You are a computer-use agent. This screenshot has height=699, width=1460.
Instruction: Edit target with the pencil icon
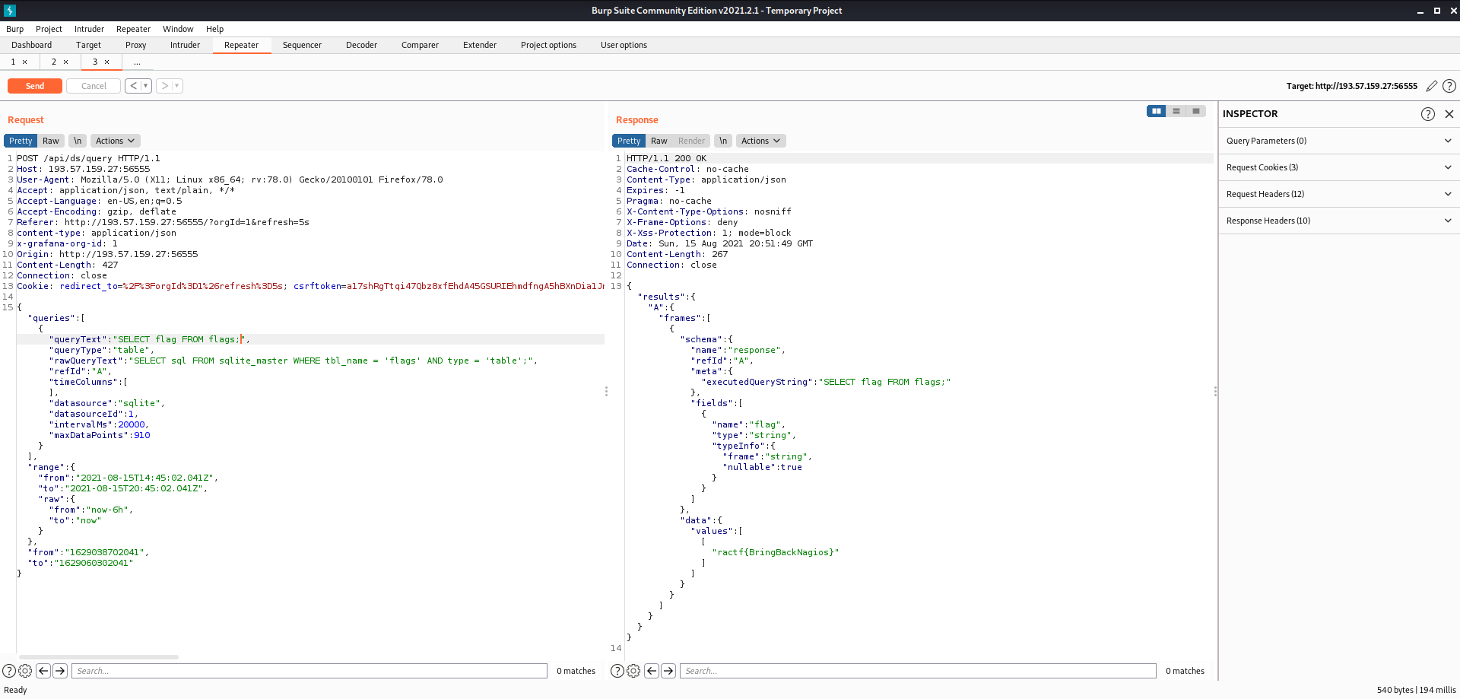[1431, 86]
